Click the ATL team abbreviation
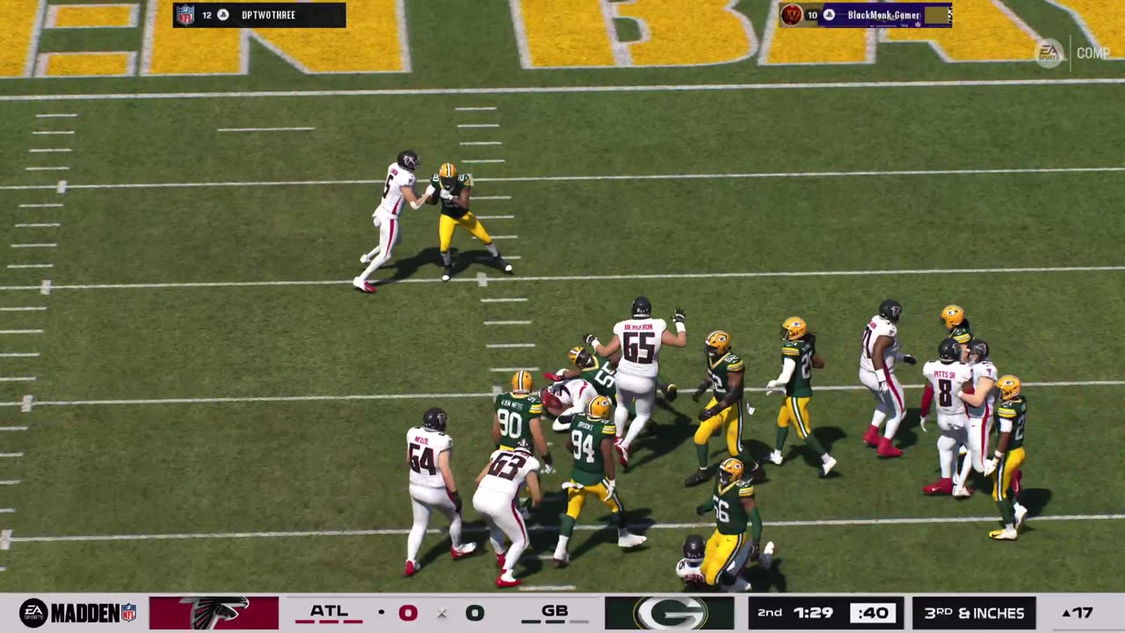1125x633 pixels. [329, 611]
